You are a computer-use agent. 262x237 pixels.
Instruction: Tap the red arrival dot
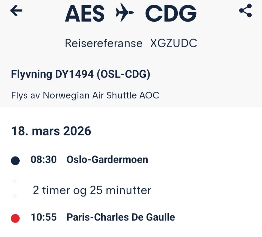pos(15,218)
